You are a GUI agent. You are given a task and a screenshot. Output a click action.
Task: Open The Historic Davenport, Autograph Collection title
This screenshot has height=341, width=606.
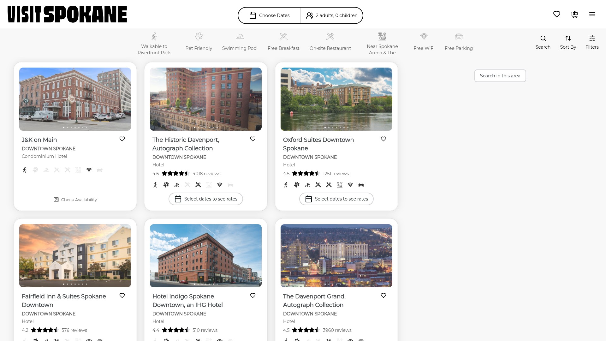186,144
